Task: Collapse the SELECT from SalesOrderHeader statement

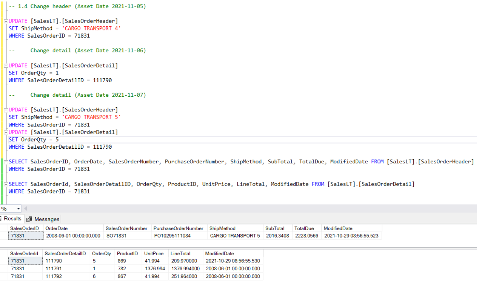Action: click(x=6, y=162)
